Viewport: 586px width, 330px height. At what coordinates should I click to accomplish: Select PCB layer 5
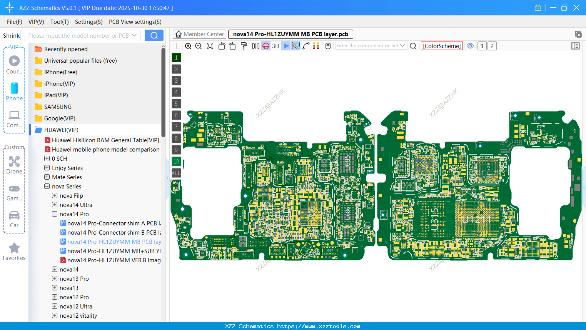[176, 104]
